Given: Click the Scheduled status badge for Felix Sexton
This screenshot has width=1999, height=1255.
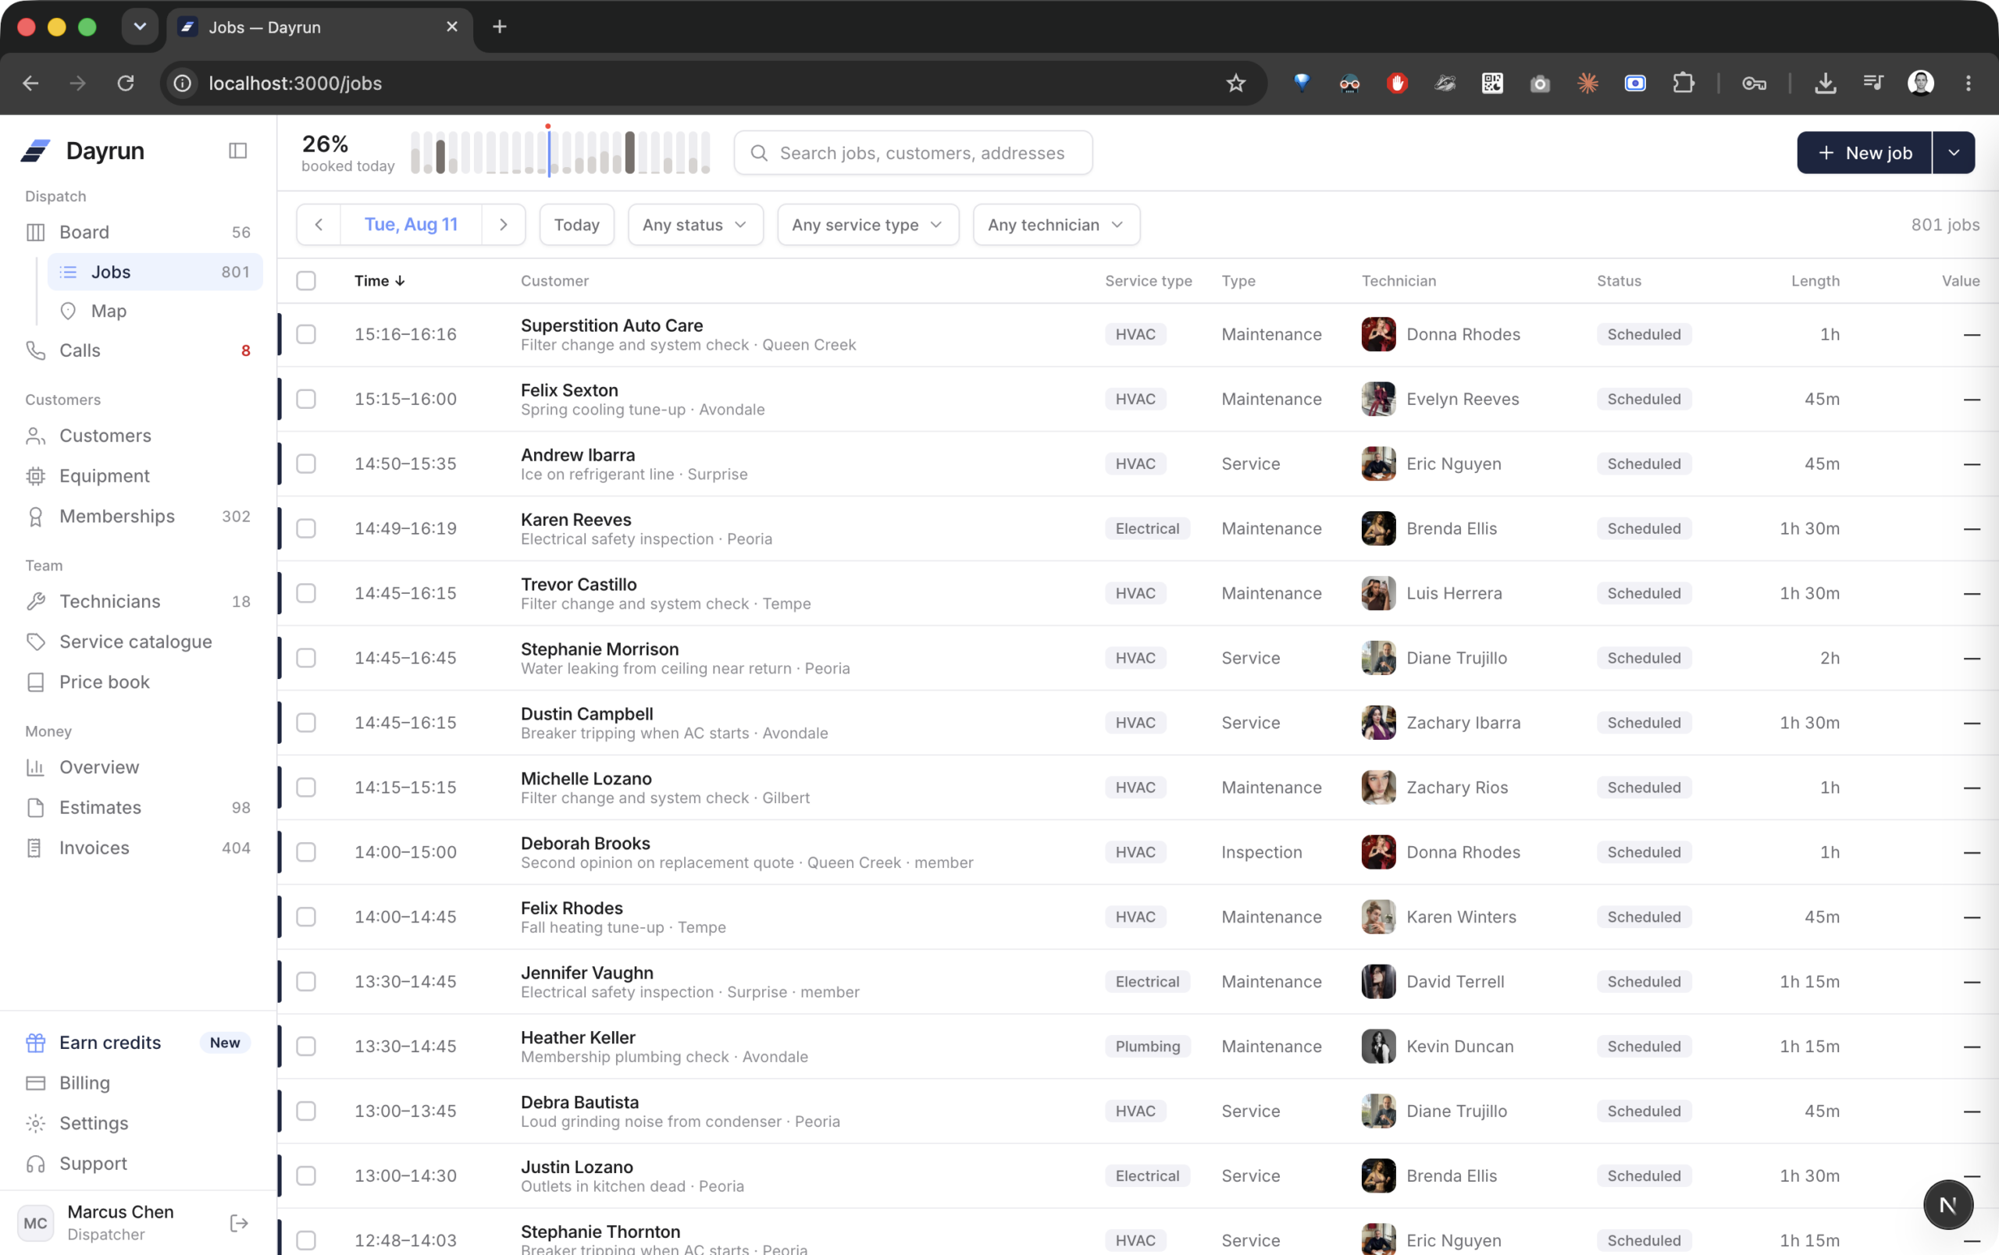Looking at the screenshot, I should coord(1644,399).
